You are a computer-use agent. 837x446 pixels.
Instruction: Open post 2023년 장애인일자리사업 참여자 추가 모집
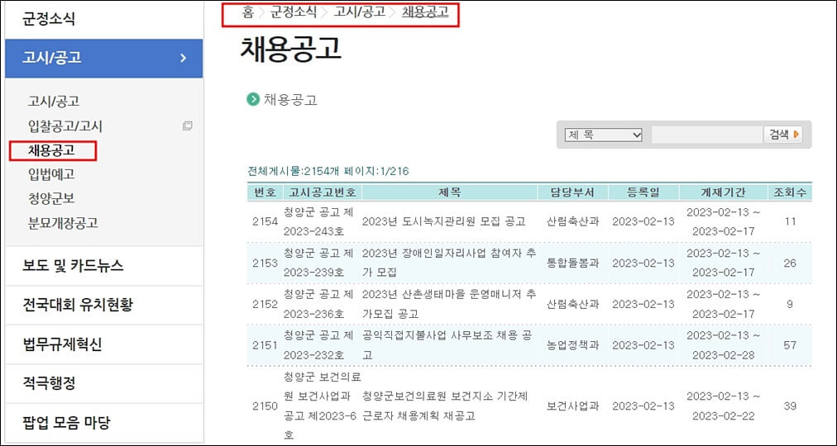click(449, 263)
